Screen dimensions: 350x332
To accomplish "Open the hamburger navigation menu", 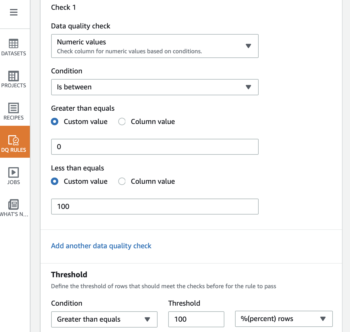I will click(14, 12).
